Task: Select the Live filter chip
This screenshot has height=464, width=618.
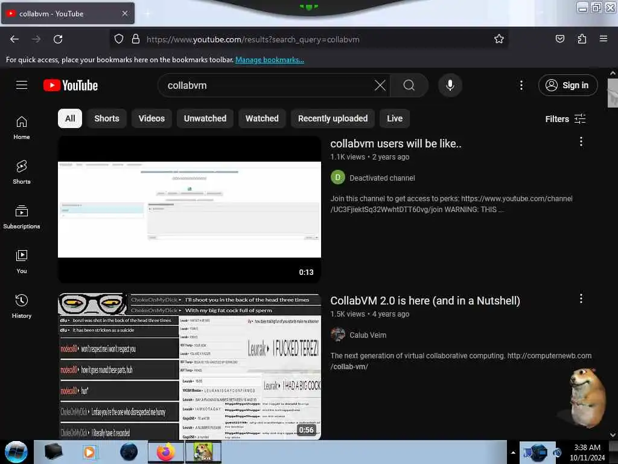Action: (x=395, y=118)
